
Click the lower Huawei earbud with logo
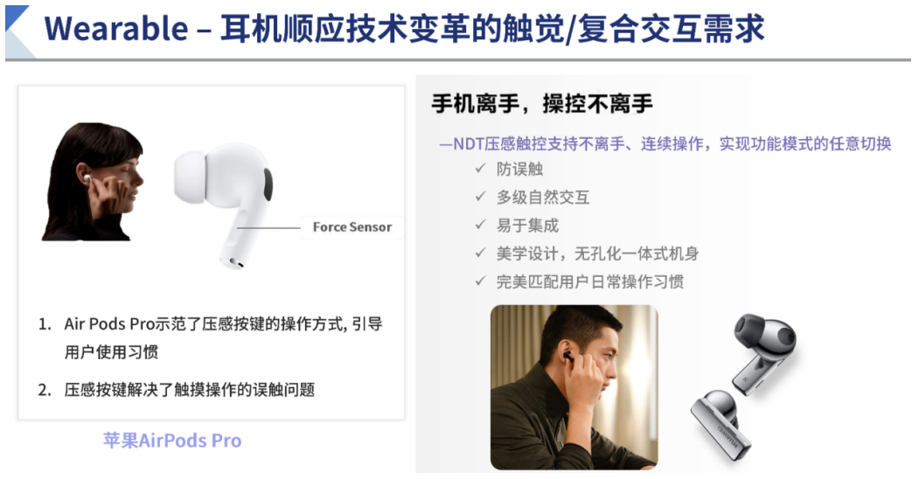(x=721, y=425)
